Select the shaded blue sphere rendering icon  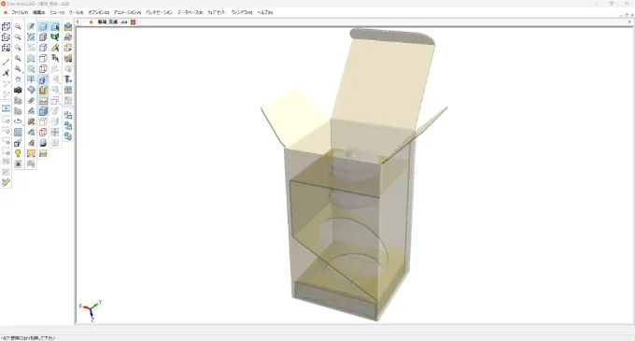coord(43,143)
